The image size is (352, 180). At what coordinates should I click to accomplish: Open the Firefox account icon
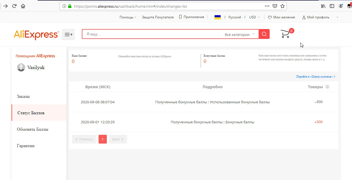tap(341, 6)
